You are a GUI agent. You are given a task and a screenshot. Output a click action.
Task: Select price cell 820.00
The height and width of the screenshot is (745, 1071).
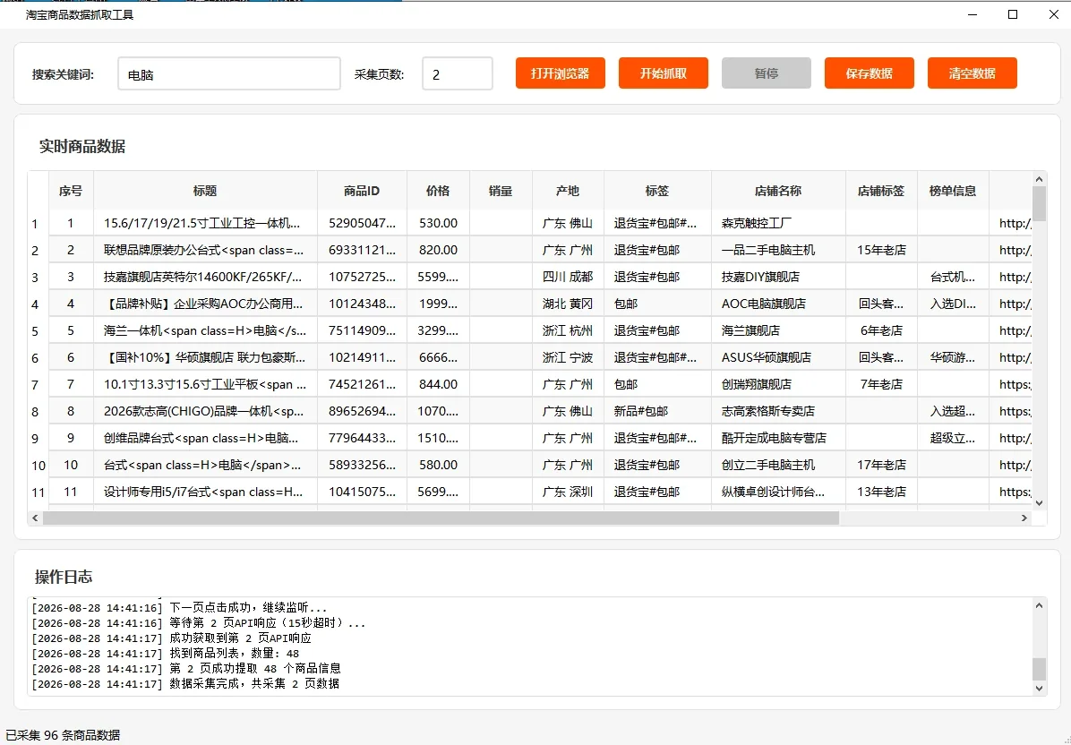click(x=439, y=250)
